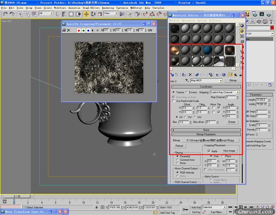276x215 pixels.
Task: Select Summed Area filtering option
Action: (177, 160)
